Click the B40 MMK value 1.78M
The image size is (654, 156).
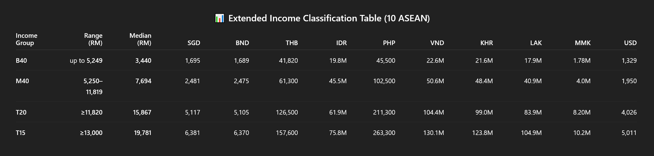coord(582,61)
